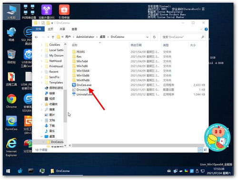Open the blue File menu tab
Screen dimensions: 238x180
pyautogui.click(x=38, y=29)
